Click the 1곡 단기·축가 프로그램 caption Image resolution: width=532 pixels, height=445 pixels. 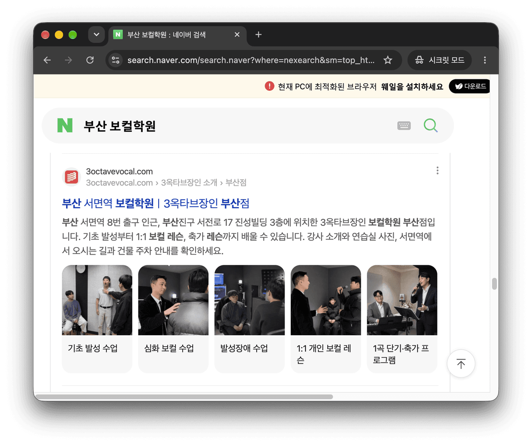[401, 354]
